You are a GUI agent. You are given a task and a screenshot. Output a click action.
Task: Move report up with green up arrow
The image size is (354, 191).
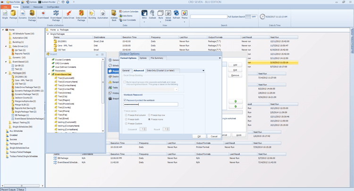(x=236, y=102)
